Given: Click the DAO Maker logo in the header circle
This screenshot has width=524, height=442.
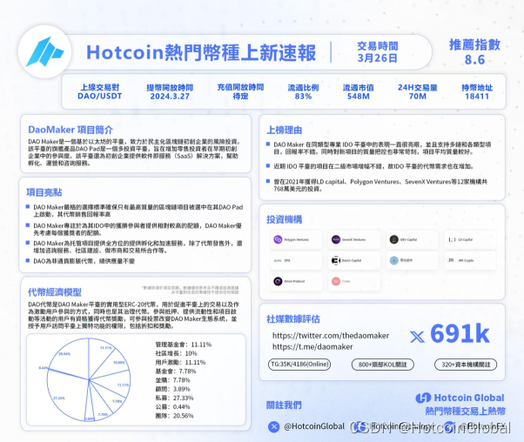Looking at the screenshot, I should pos(44,52).
